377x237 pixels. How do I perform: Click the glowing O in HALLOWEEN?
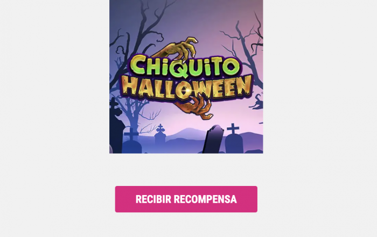[184, 90]
